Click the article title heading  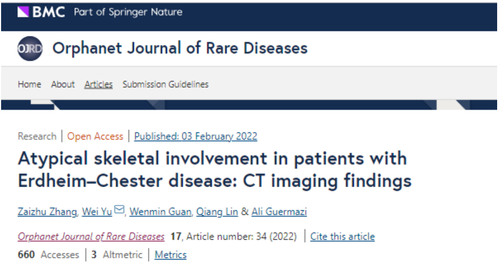click(x=215, y=169)
